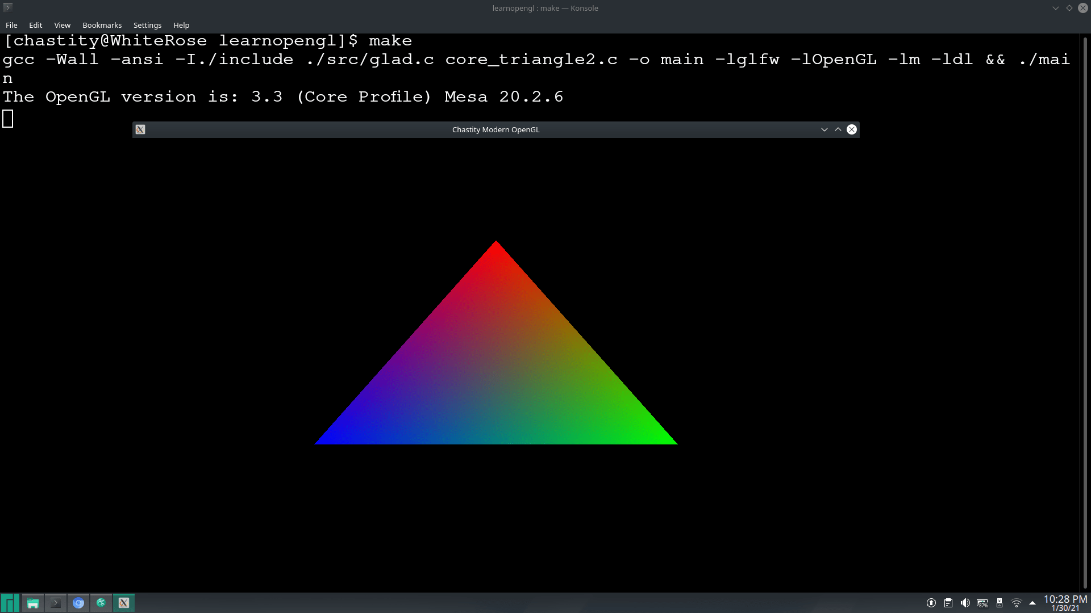
Task: Click the clock showing 10:28 PM
Action: (1065, 599)
